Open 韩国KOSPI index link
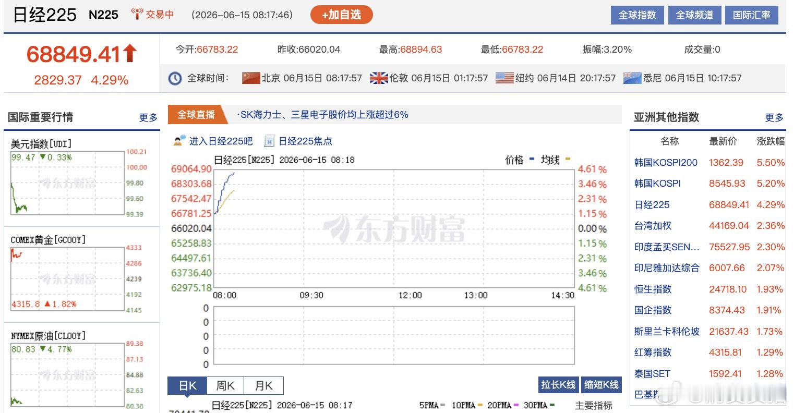 [657, 184]
